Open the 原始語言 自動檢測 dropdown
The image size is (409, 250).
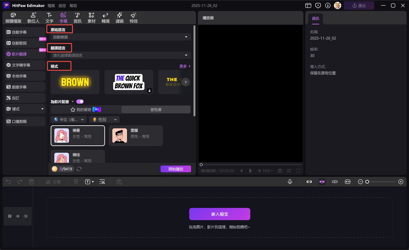pyautogui.click(x=121, y=37)
